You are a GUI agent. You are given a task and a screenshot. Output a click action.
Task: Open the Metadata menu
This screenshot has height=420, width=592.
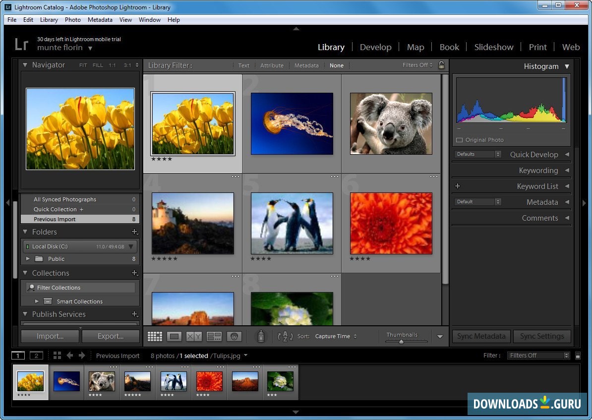tap(100, 20)
